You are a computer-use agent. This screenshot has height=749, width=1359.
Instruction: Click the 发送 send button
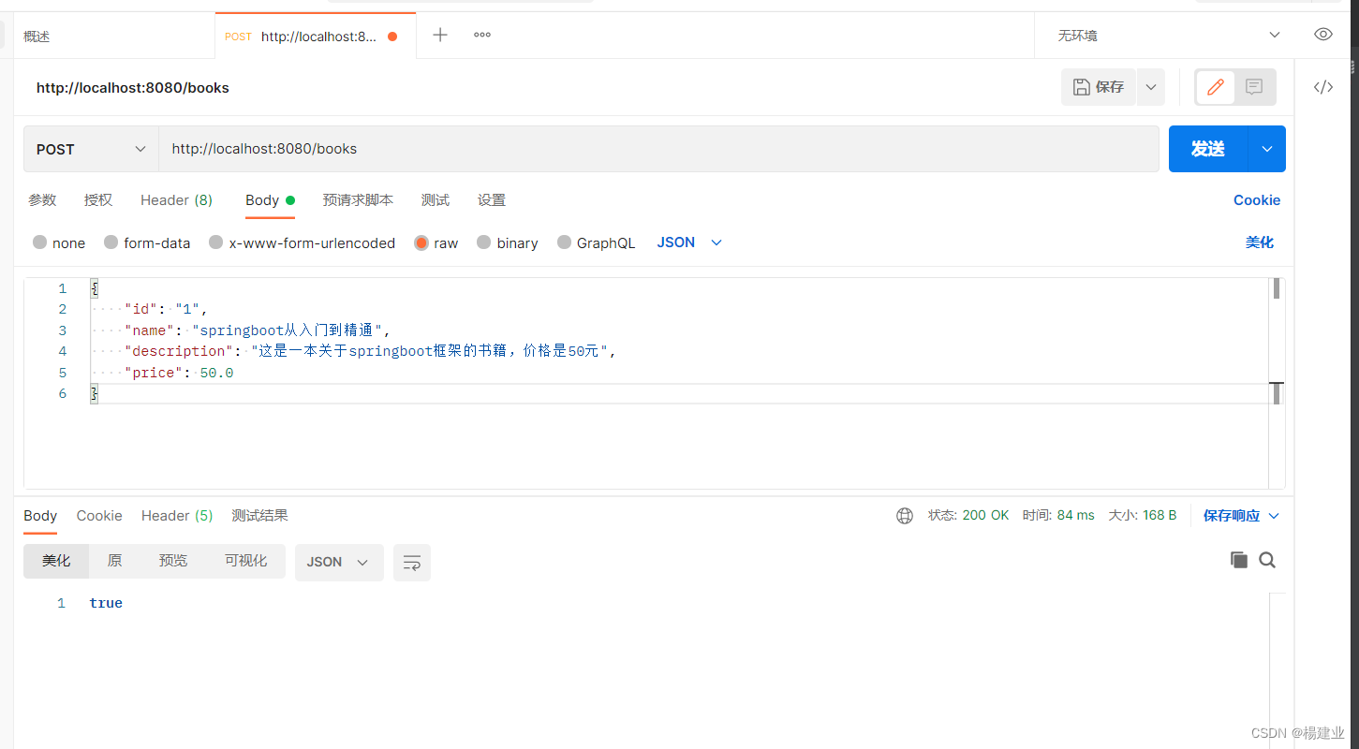pyautogui.click(x=1207, y=148)
